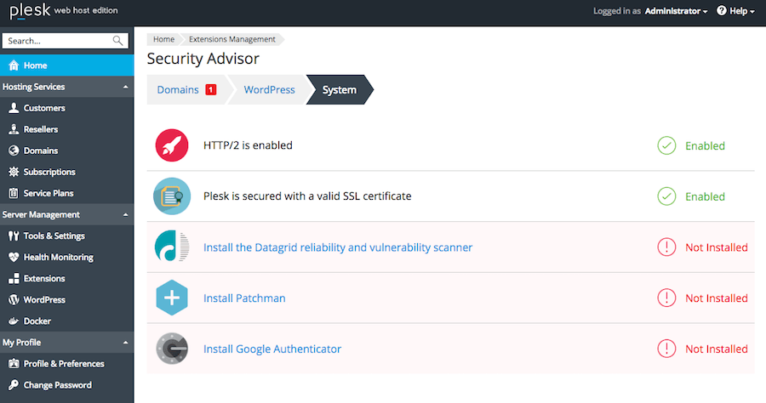Click the green checkmark beside HTTP/2 Enabled
Screen dimensions: 766x403
point(666,145)
